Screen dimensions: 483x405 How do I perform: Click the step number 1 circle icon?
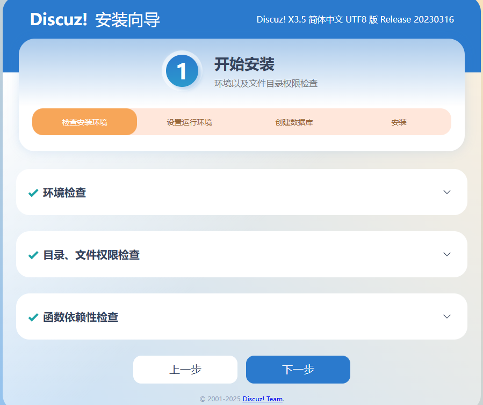point(182,71)
